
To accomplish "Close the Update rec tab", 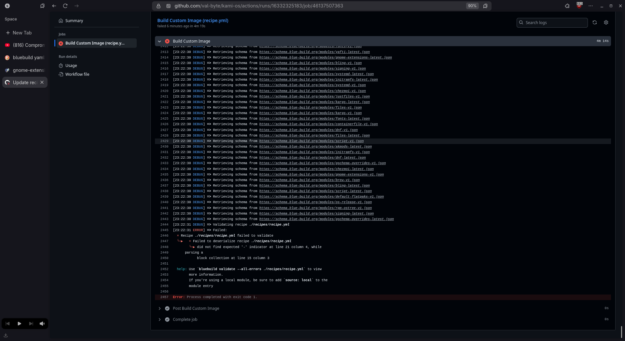I will tap(42, 83).
